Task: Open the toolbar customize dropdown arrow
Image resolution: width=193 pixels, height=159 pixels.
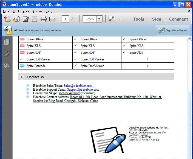Action: click(x=120, y=19)
